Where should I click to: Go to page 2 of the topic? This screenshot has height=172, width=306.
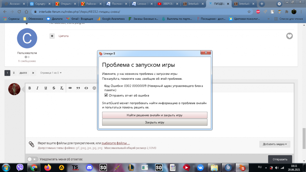pos(14,73)
